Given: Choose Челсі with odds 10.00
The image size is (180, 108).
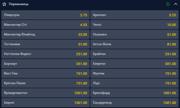Looking at the screenshot, I should pos(134,25).
